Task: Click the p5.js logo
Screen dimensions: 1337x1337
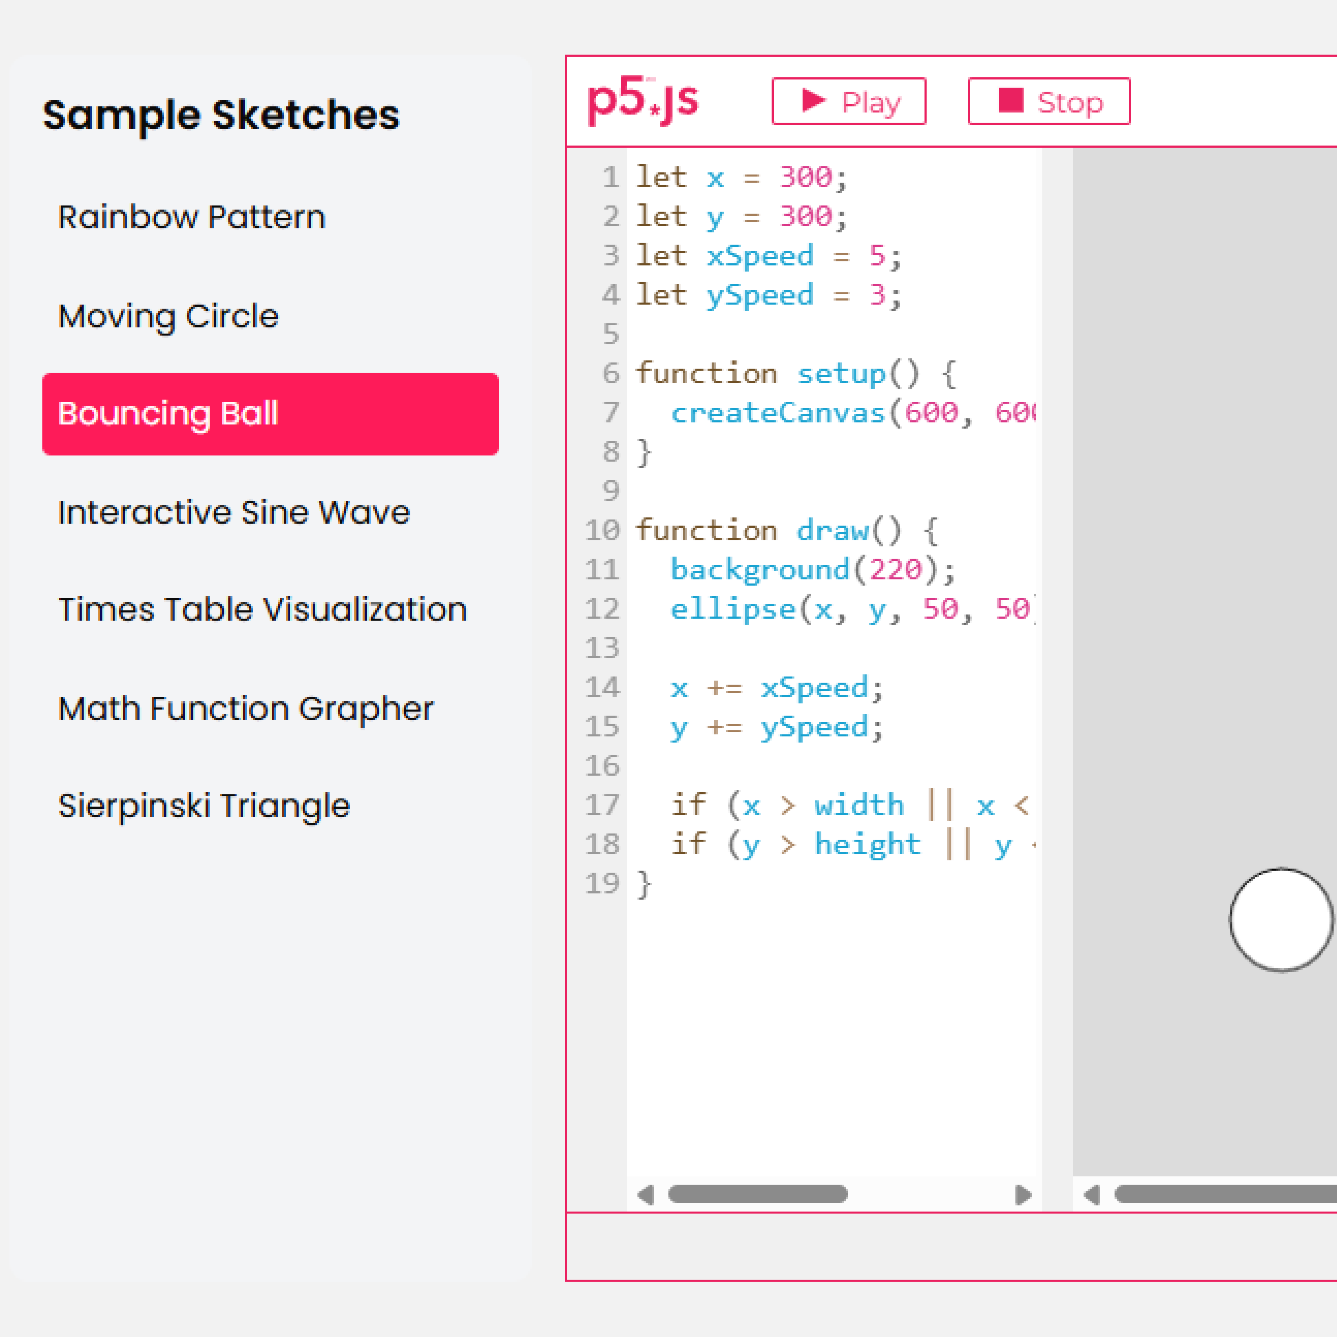Action: click(642, 101)
